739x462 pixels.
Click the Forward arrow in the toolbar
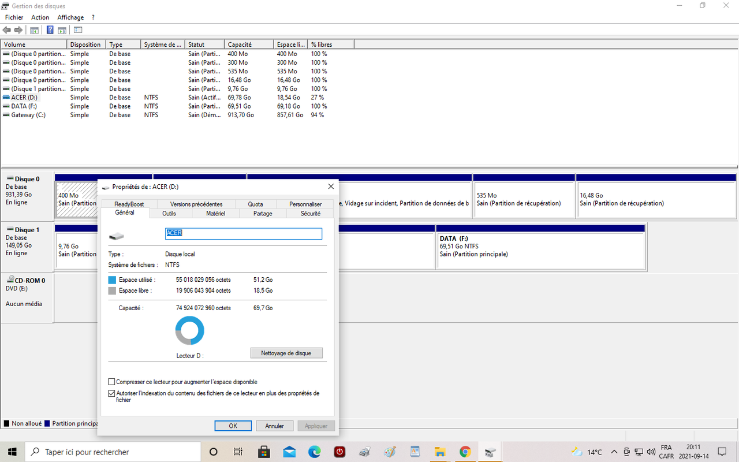tap(18, 30)
